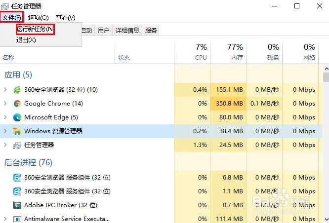Image resolution: width=329 pixels, height=223 pixels.
Task: Open the 查看(V) menu
Action: 66,18
